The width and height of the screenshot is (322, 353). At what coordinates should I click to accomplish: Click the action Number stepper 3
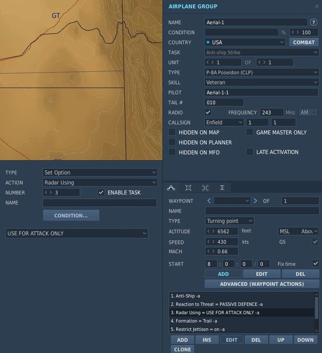point(61,193)
